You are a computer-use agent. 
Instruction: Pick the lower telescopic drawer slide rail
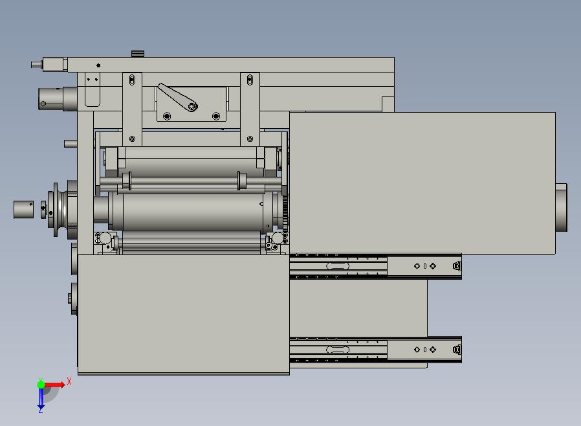tap(375, 349)
